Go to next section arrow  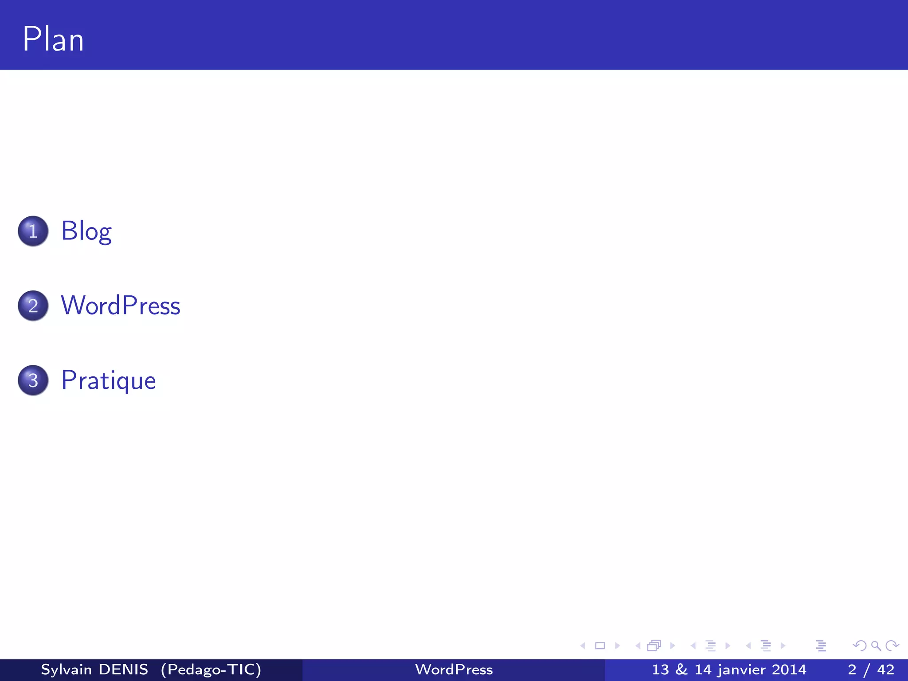click(x=783, y=646)
